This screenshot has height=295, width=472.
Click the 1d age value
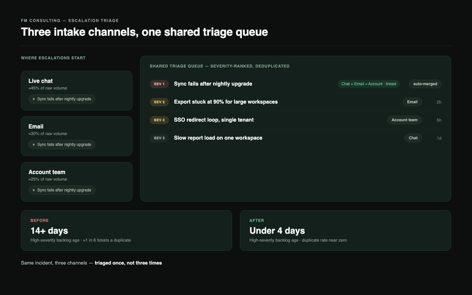click(x=439, y=138)
